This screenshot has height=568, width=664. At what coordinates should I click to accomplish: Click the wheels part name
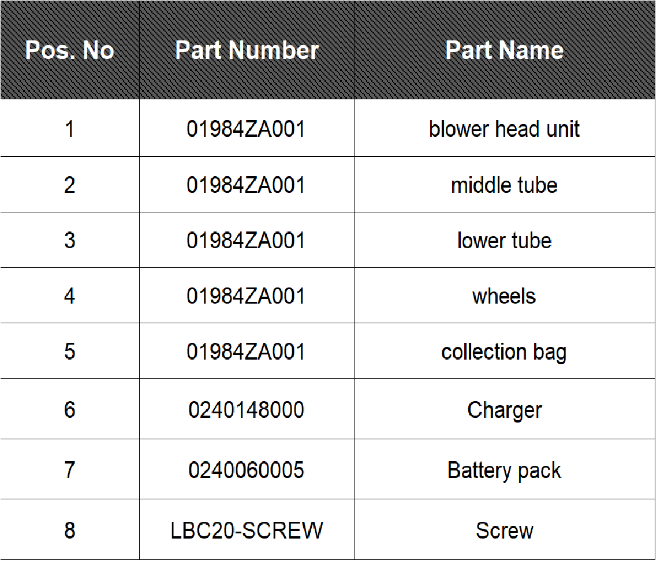504,296
